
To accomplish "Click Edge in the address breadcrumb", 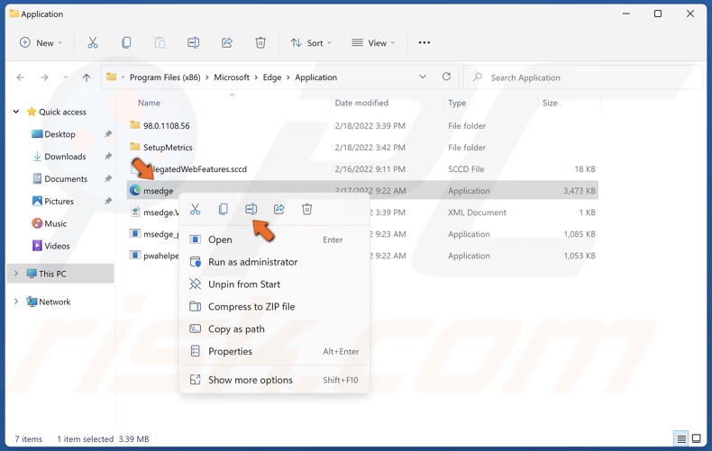I will pos(272,77).
